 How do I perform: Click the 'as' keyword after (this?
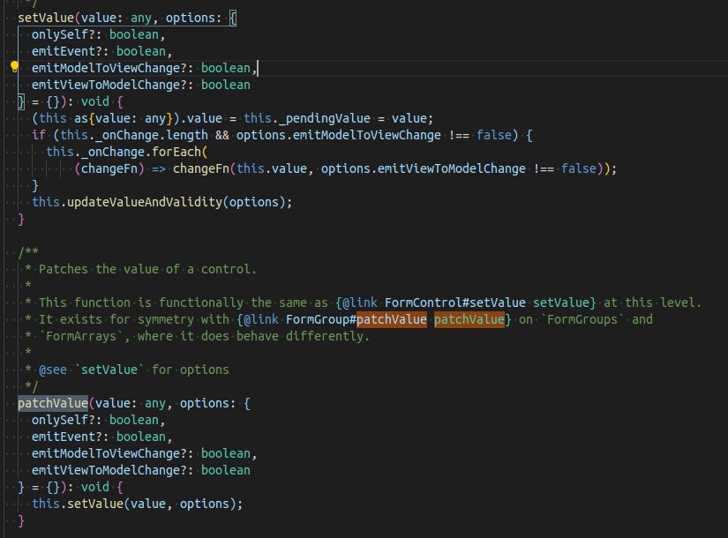coord(81,118)
